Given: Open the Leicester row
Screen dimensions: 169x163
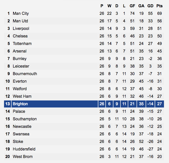Looking at the screenshot, I should pyautogui.click(x=84, y=66).
